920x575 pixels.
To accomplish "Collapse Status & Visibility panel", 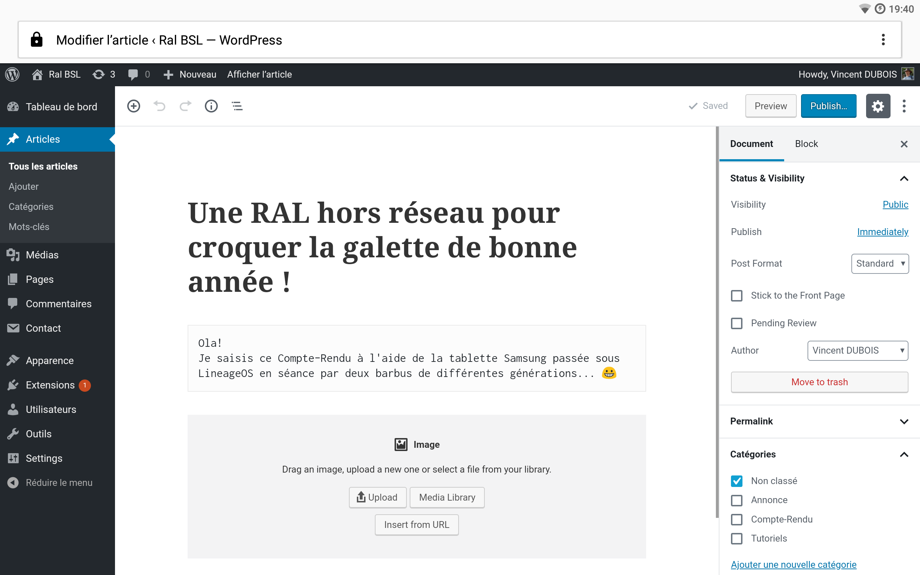I will [x=819, y=178].
